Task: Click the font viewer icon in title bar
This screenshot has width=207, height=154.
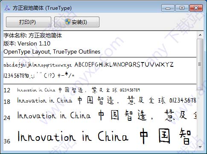Action: tap(7, 8)
